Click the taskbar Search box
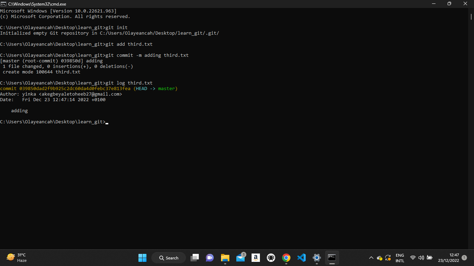The image size is (474, 266). tap(169, 258)
